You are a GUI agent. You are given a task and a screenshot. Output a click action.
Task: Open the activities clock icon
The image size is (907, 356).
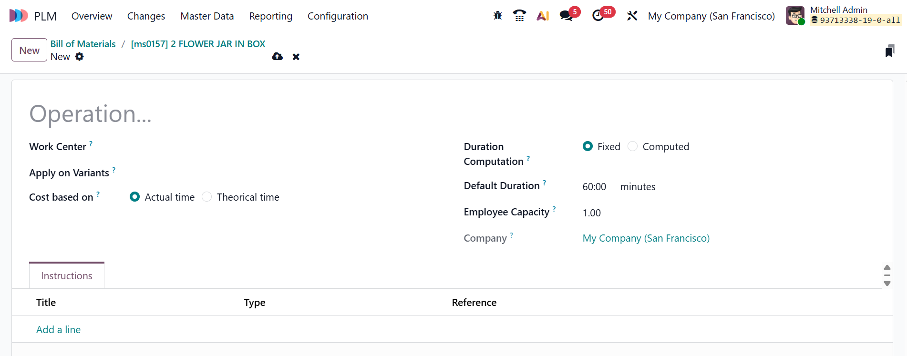click(598, 16)
